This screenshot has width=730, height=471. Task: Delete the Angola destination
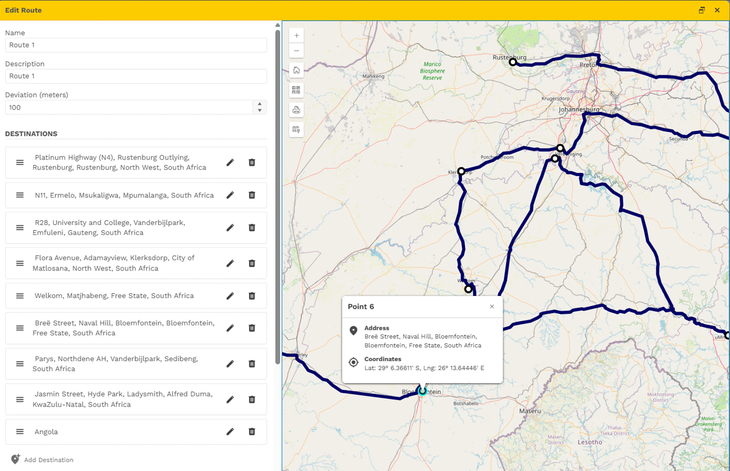coord(252,432)
